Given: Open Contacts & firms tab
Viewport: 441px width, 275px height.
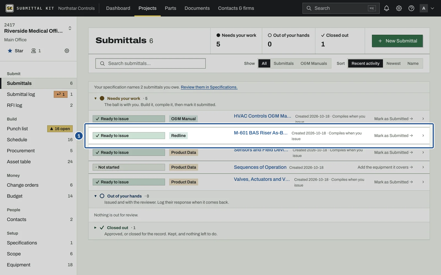Looking at the screenshot, I should click(x=236, y=8).
